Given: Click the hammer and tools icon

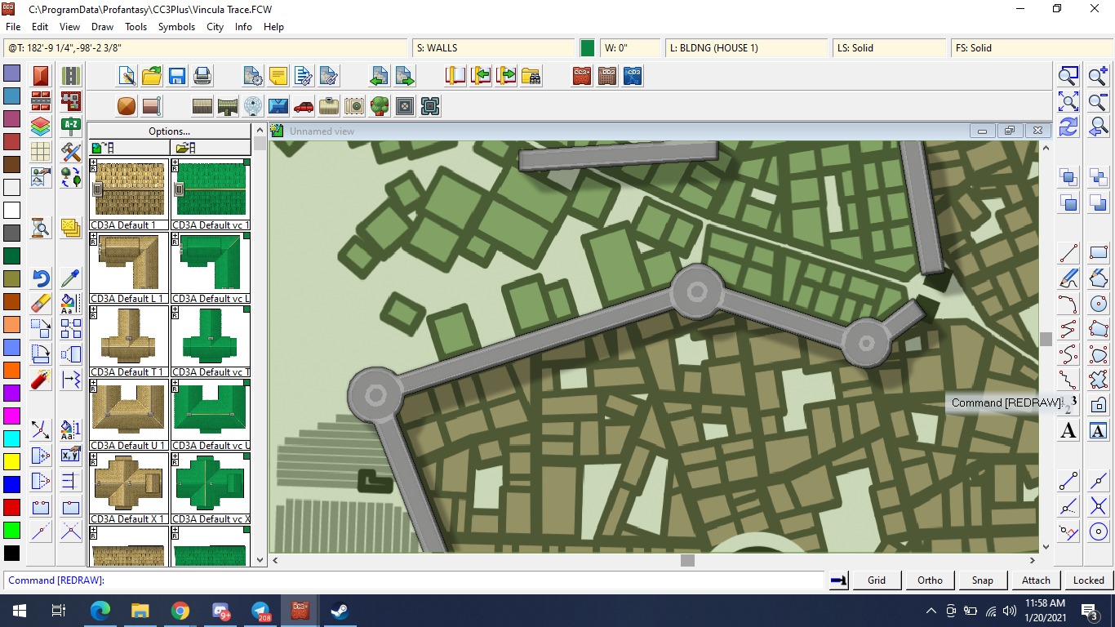Looking at the screenshot, I should (x=71, y=152).
